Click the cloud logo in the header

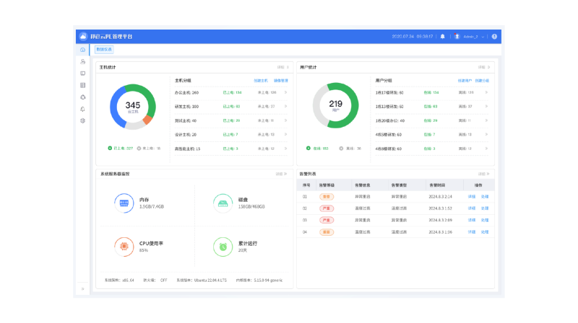(x=83, y=36)
